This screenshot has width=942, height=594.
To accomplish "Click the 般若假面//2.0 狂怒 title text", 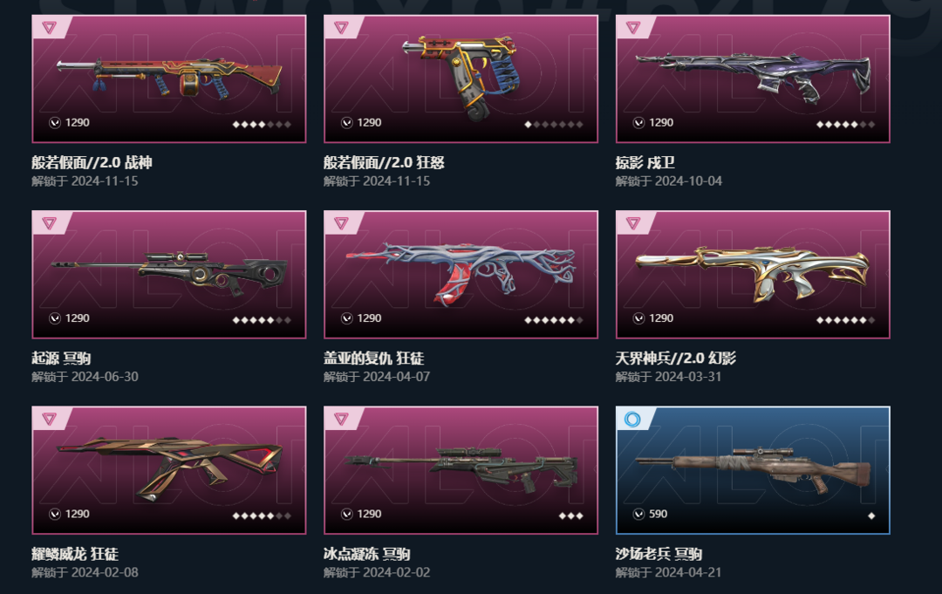I will pyautogui.click(x=384, y=162).
